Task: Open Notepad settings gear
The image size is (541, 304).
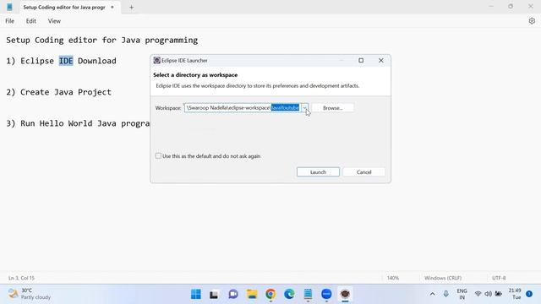Action: pyautogui.click(x=532, y=21)
